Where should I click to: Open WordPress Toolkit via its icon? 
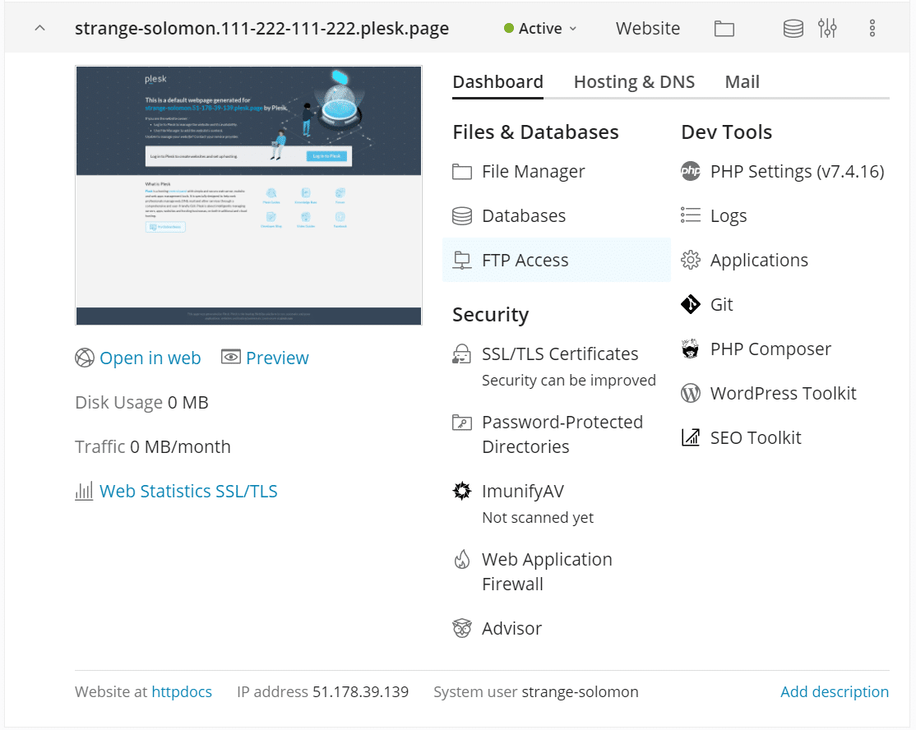691,394
